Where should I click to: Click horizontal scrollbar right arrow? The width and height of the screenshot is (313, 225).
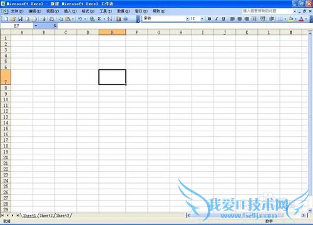[304, 216]
